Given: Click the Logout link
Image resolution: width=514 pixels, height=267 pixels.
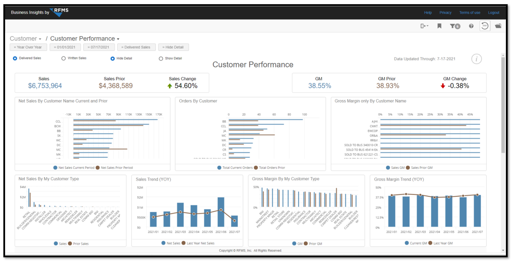Looking at the screenshot, I should [494, 13].
